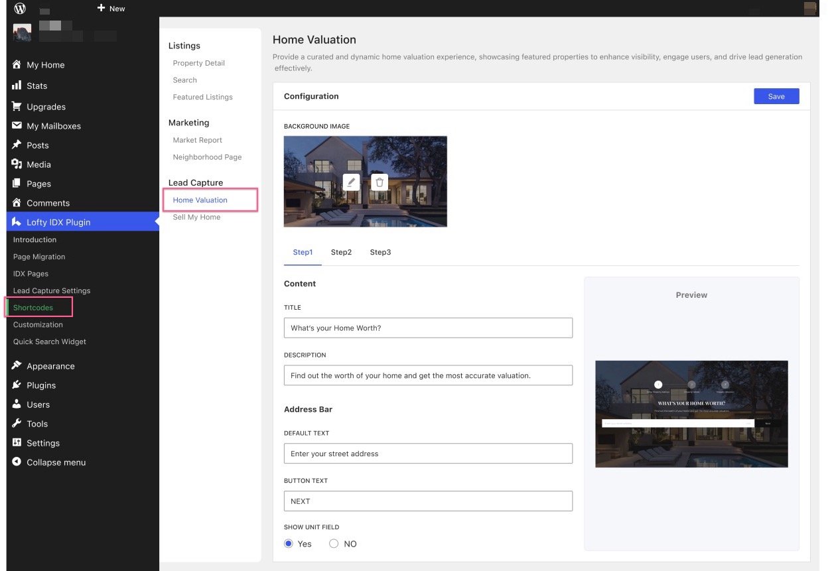This screenshot has width=832, height=571.
Task: Click the Save button
Action: pyautogui.click(x=776, y=96)
